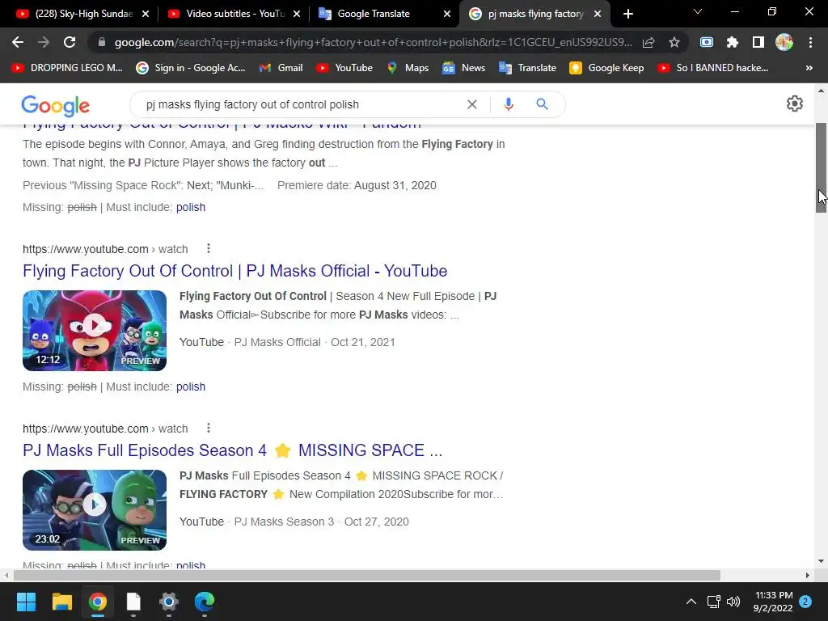The height and width of the screenshot is (621, 828).
Task: Open the Chrome profile avatar
Action: 784,42
